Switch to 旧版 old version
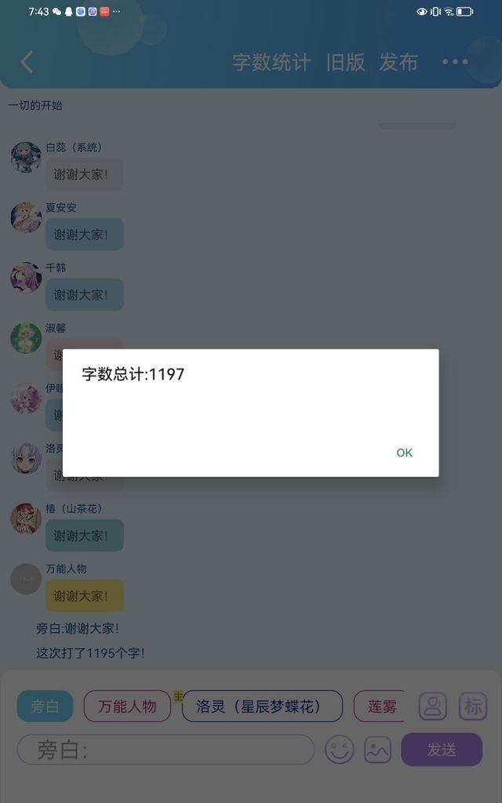Viewport: 502px width, 803px height. pyautogui.click(x=345, y=63)
